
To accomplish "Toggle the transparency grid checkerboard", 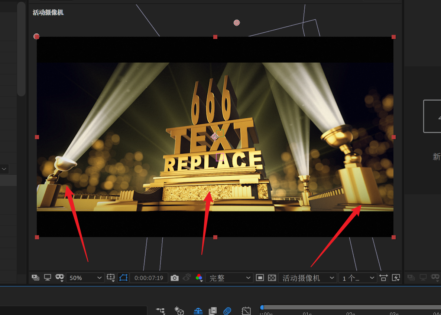I will point(272,278).
